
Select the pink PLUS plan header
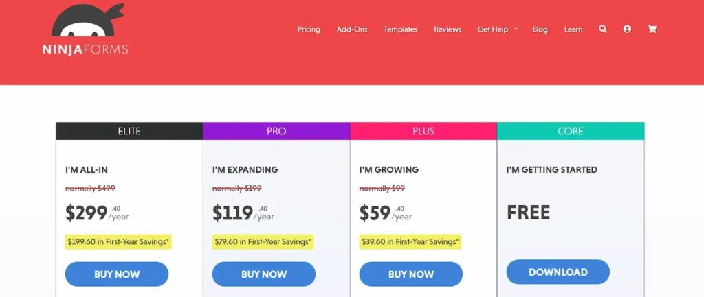click(423, 131)
